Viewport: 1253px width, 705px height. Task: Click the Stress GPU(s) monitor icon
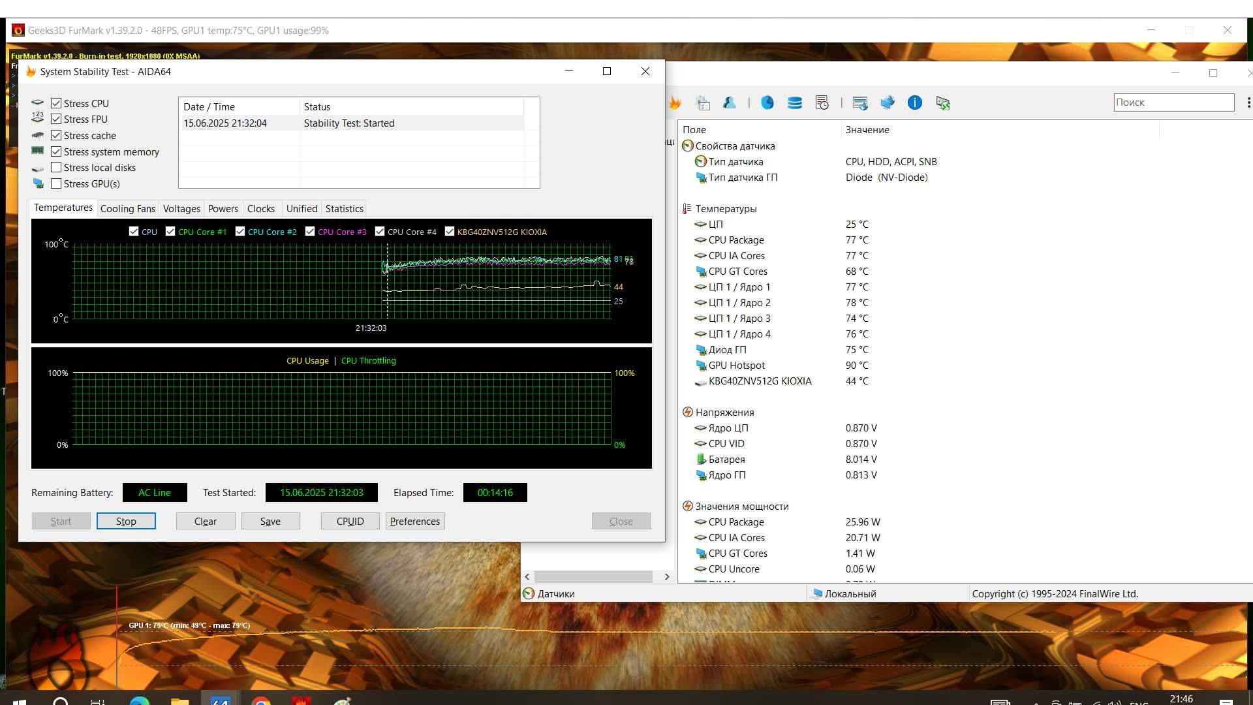click(38, 183)
